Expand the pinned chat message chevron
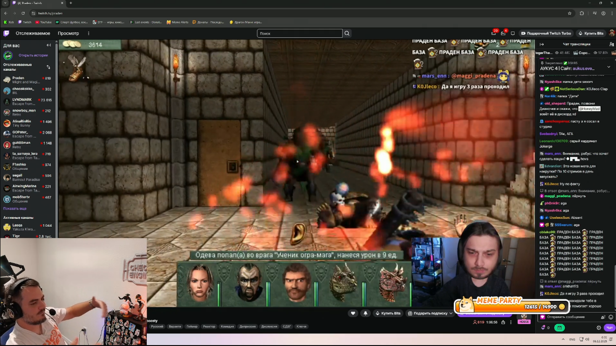The image size is (616, 346). (609, 67)
